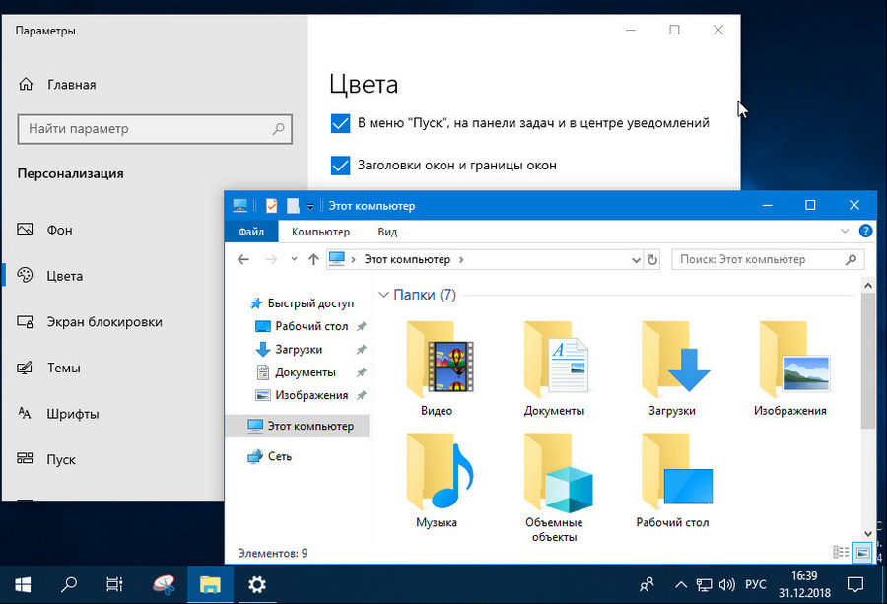This screenshot has width=887, height=604.
Task: Refresh the Explorer address bar
Action: pos(652,259)
